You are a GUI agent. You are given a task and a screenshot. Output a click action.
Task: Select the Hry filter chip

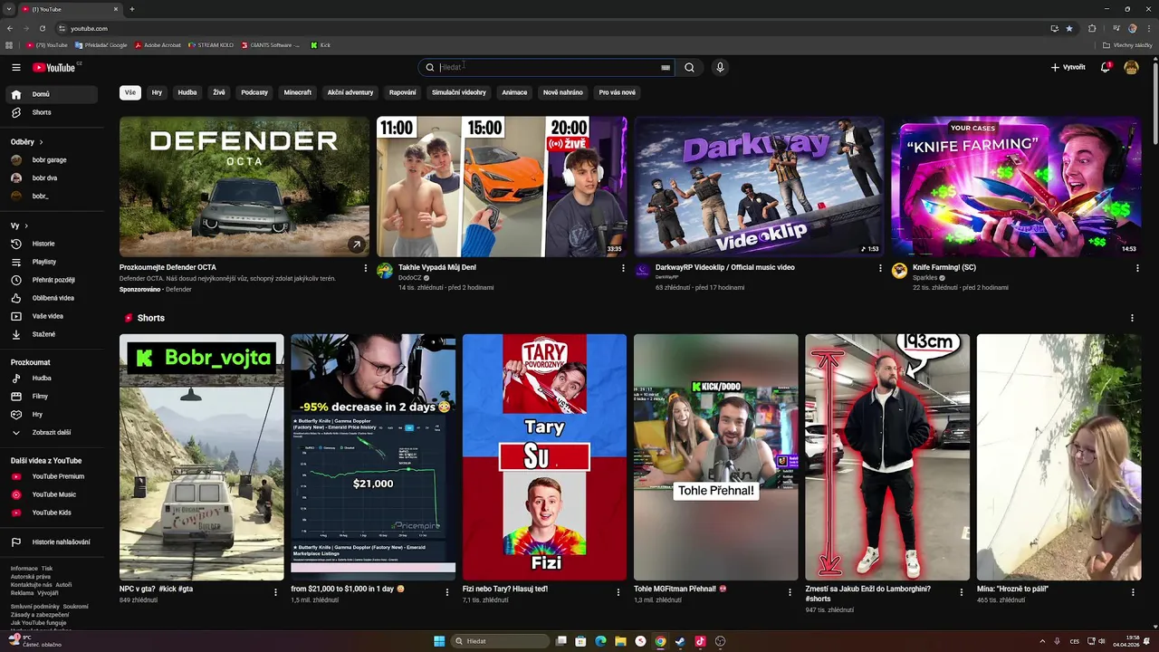(x=157, y=92)
